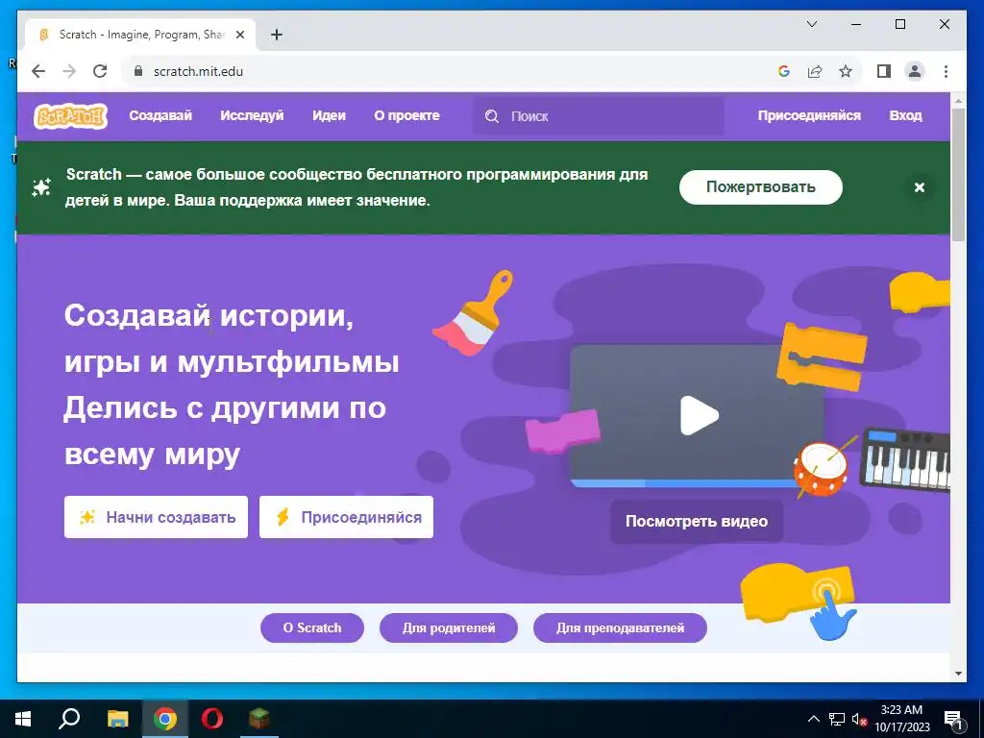
Task: Click the Начни создавать button
Action: pyautogui.click(x=156, y=517)
